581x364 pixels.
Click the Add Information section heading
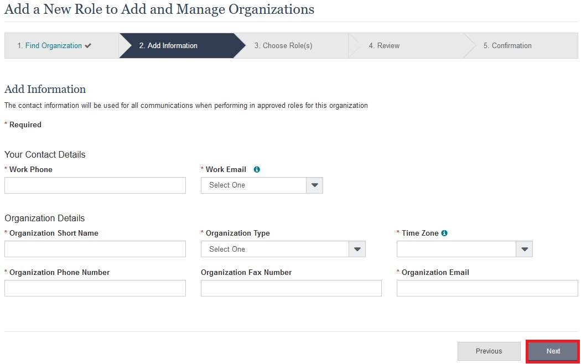tap(45, 90)
